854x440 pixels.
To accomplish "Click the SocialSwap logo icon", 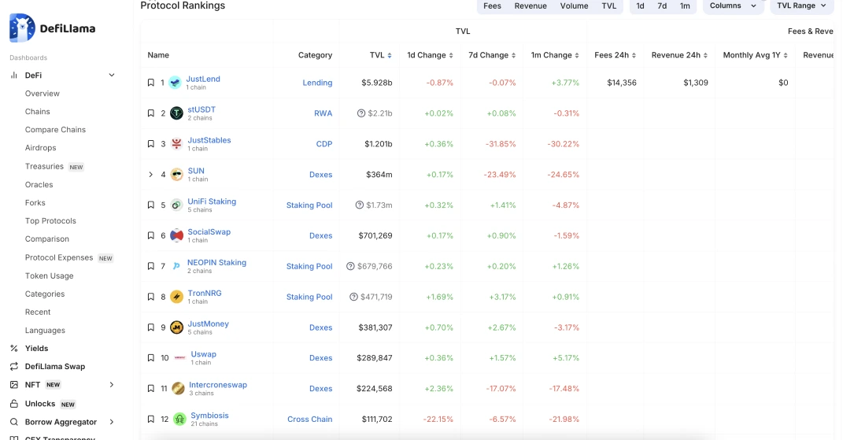I will tap(176, 236).
